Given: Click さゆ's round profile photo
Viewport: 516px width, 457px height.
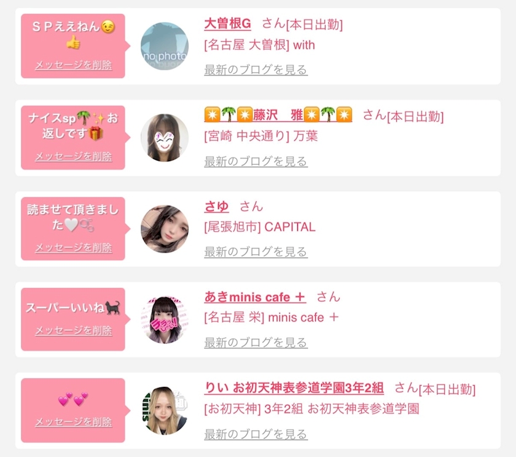Looking at the screenshot, I should pyautogui.click(x=165, y=229).
